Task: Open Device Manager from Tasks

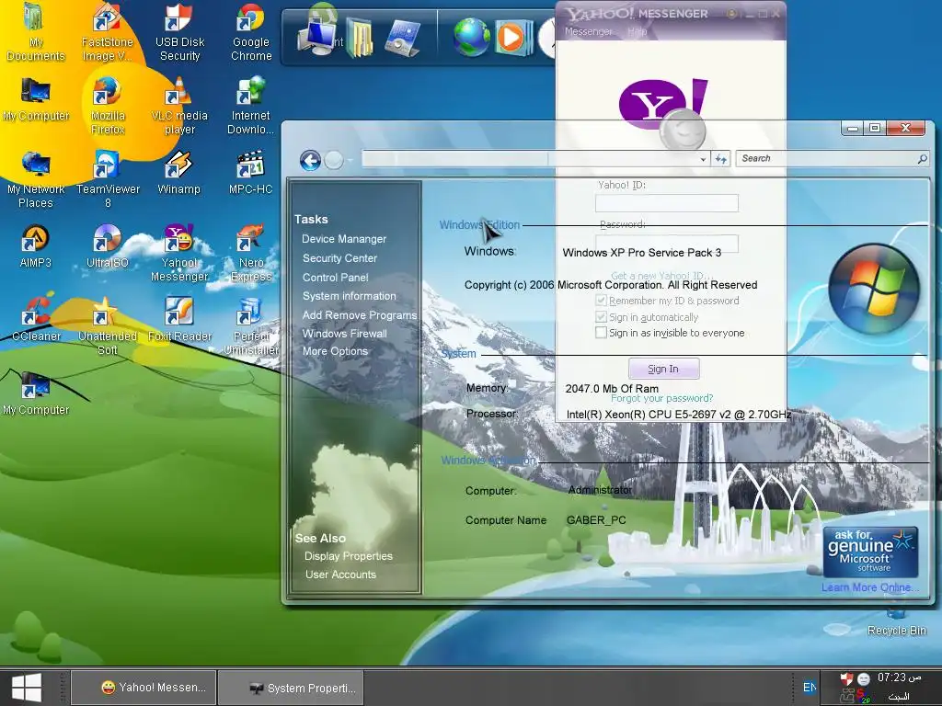Action: [344, 239]
